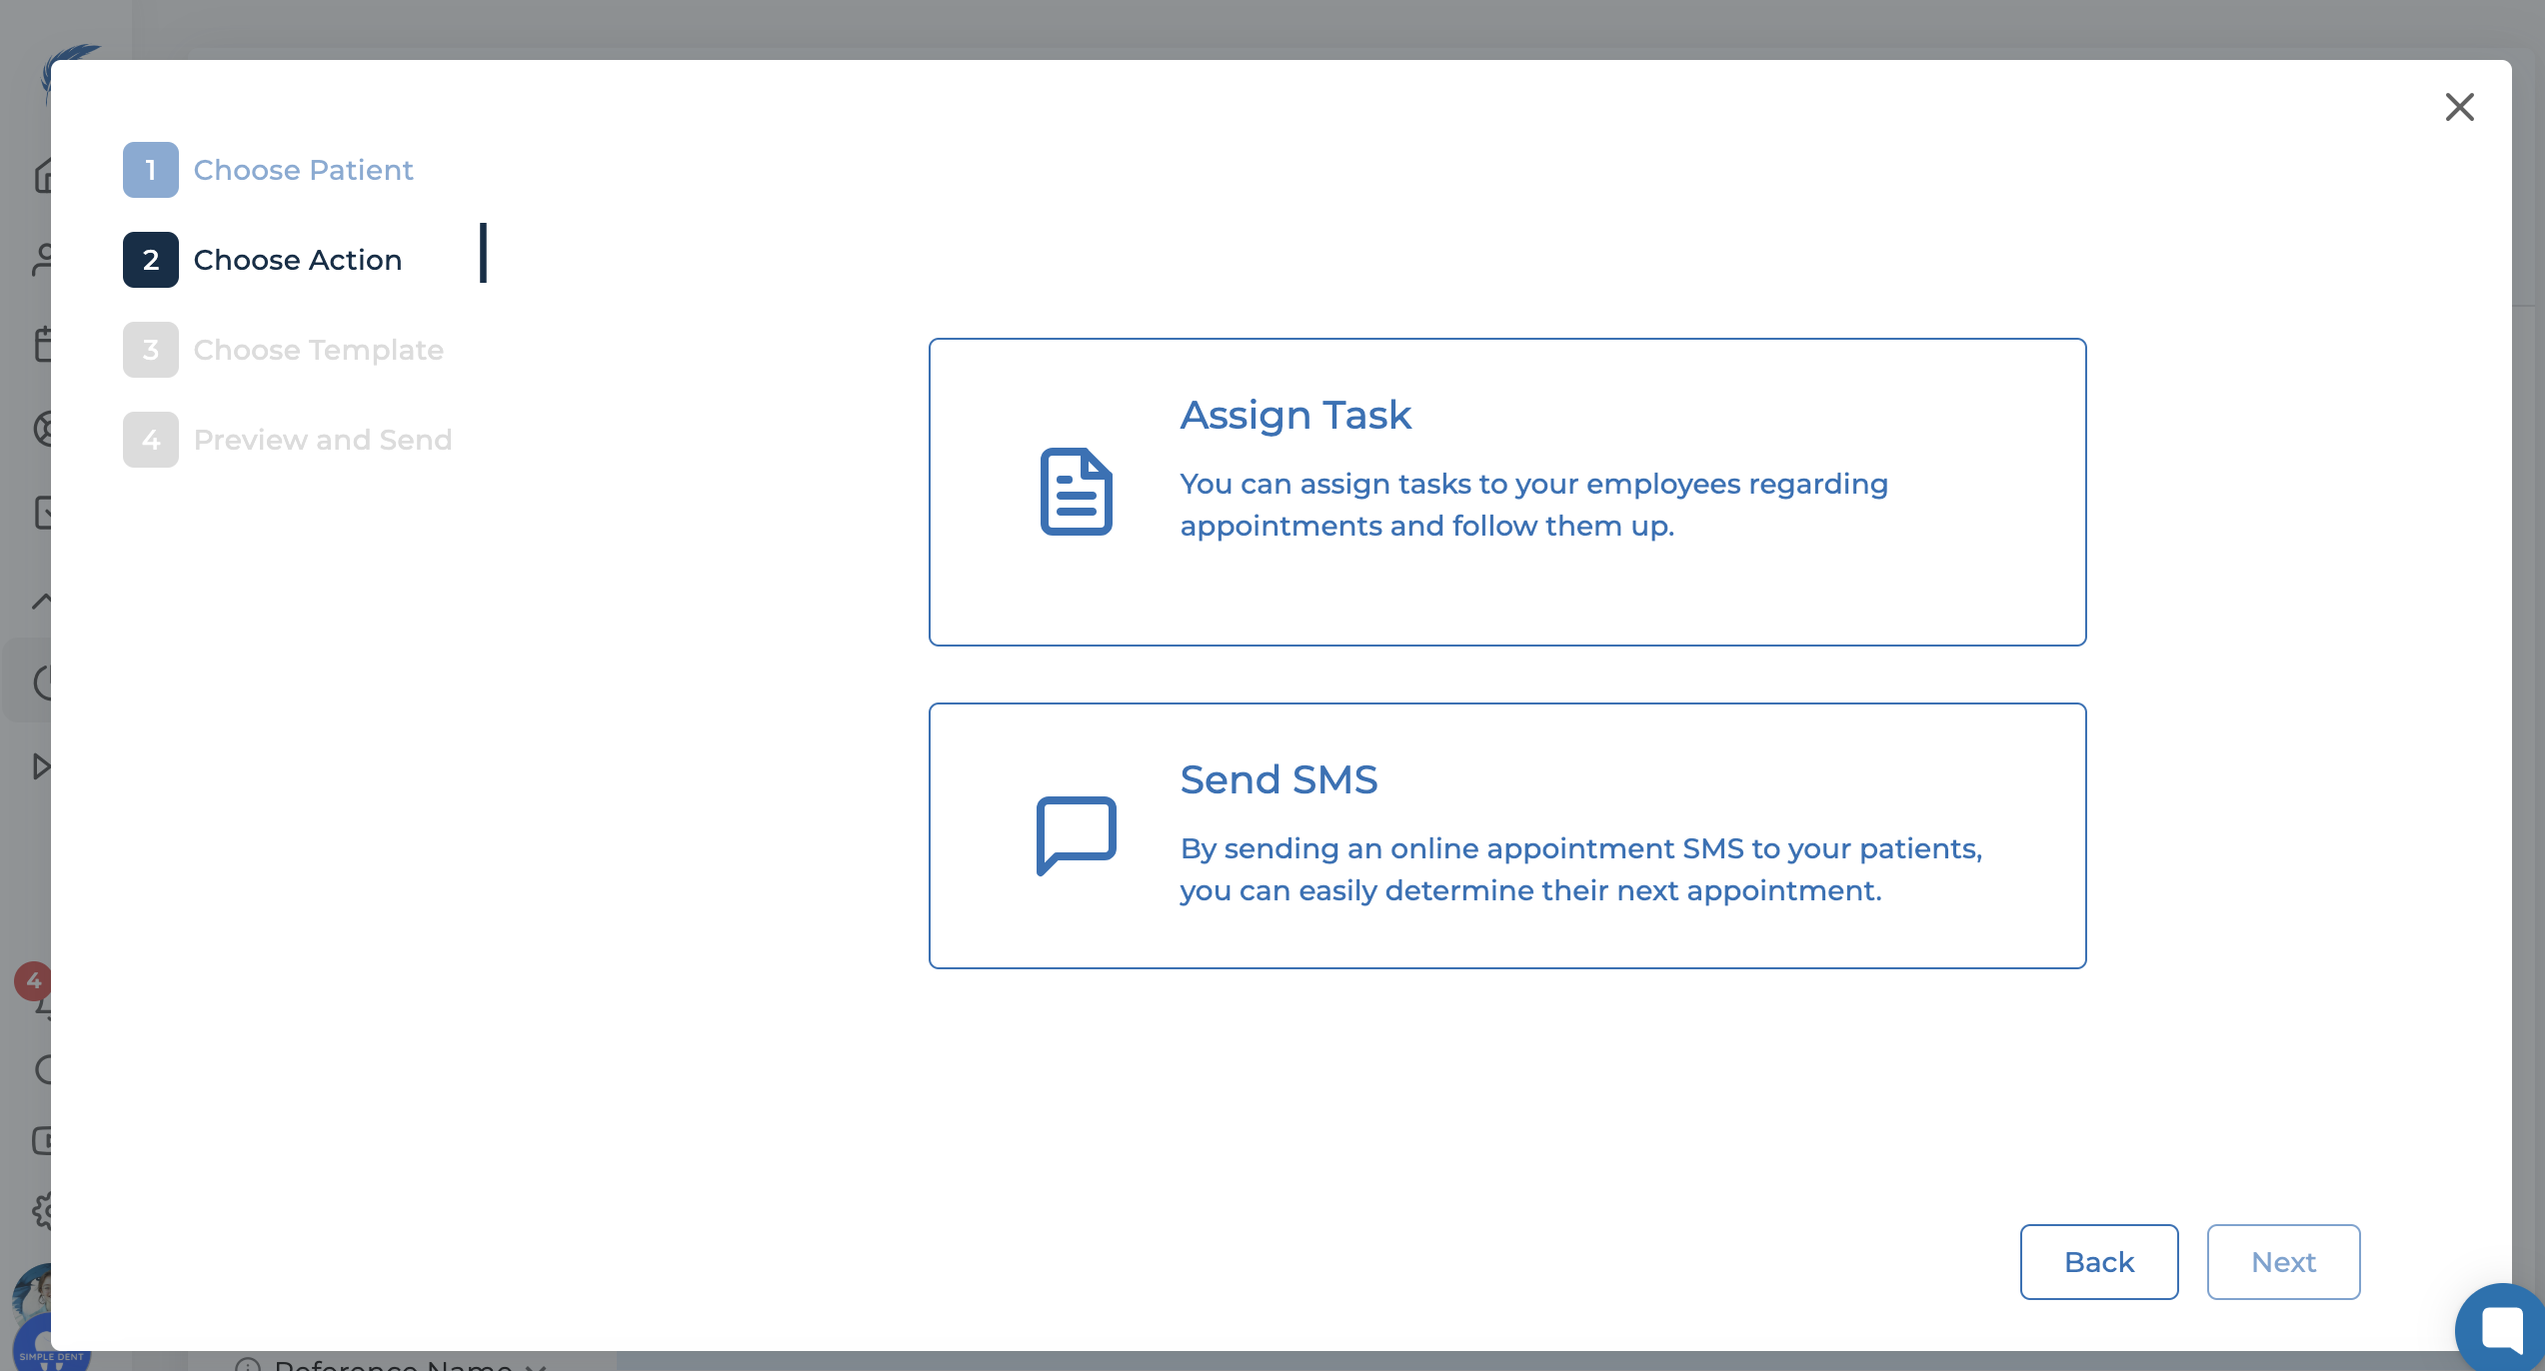2545x1371 pixels.
Task: Click the step 4 number badge
Action: (x=151, y=440)
